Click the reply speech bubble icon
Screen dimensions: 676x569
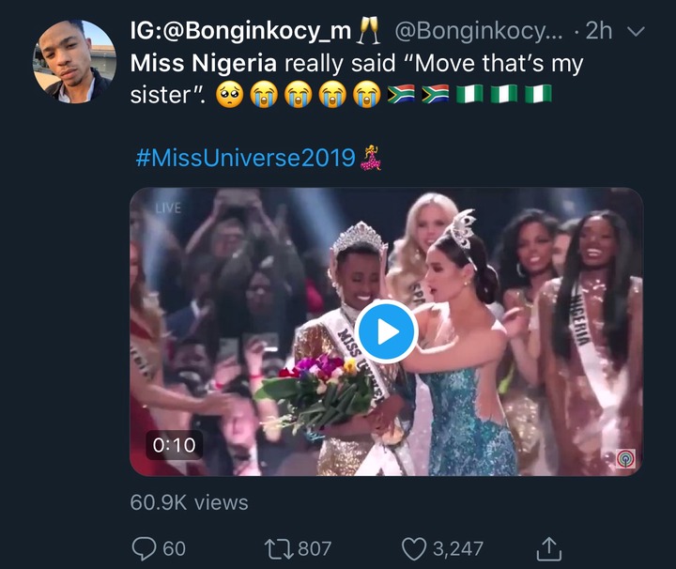[x=144, y=548]
